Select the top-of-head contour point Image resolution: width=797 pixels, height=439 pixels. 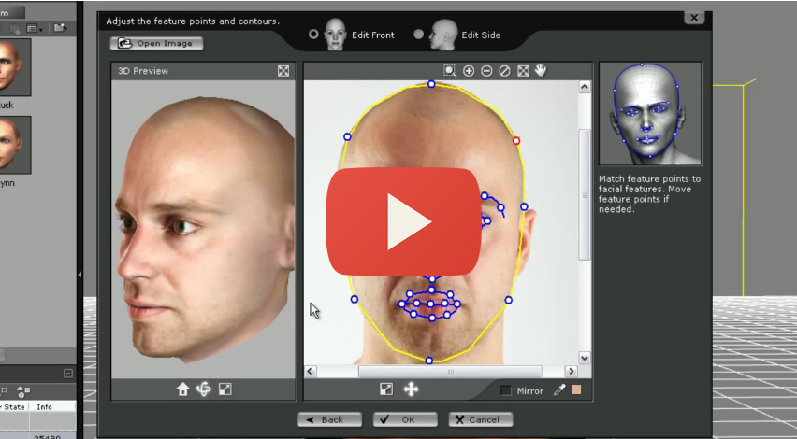click(431, 84)
